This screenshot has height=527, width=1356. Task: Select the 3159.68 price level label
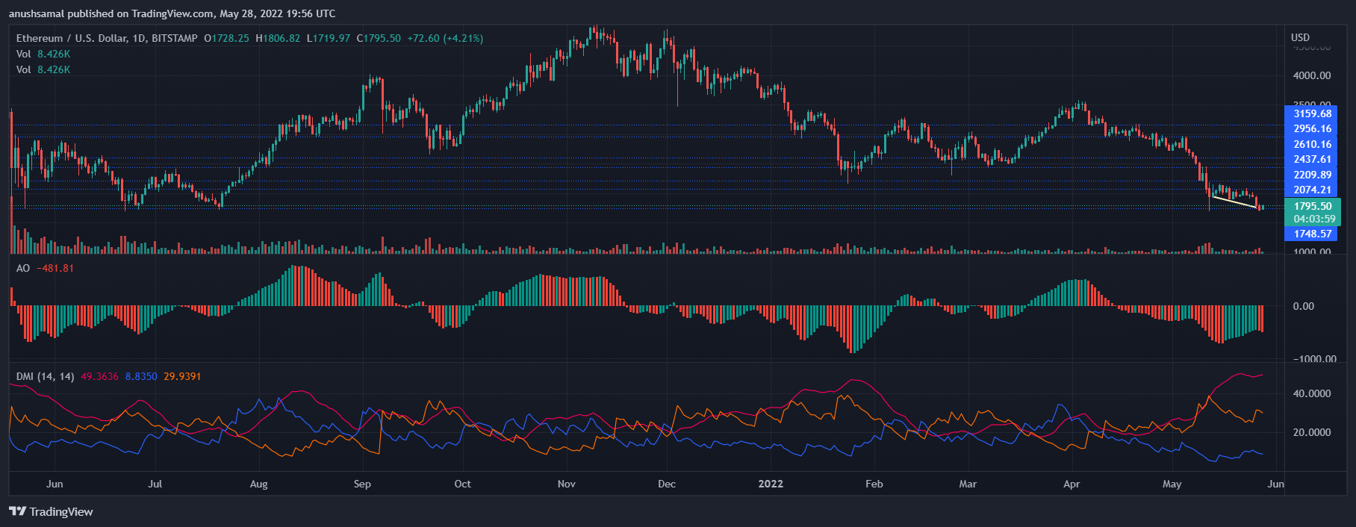pos(1312,113)
